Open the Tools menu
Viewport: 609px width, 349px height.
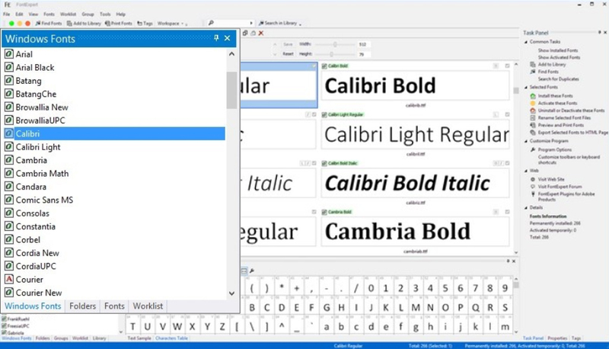click(x=105, y=14)
